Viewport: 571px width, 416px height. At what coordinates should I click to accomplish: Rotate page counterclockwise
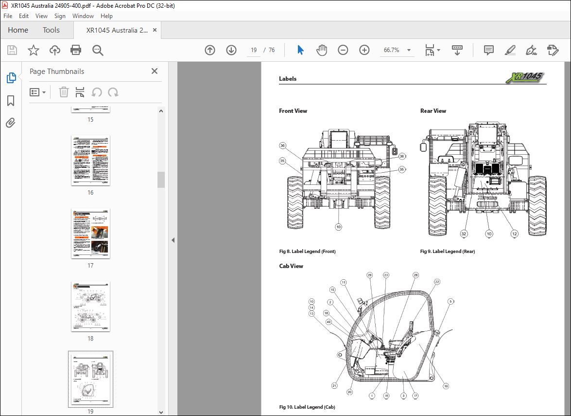97,92
